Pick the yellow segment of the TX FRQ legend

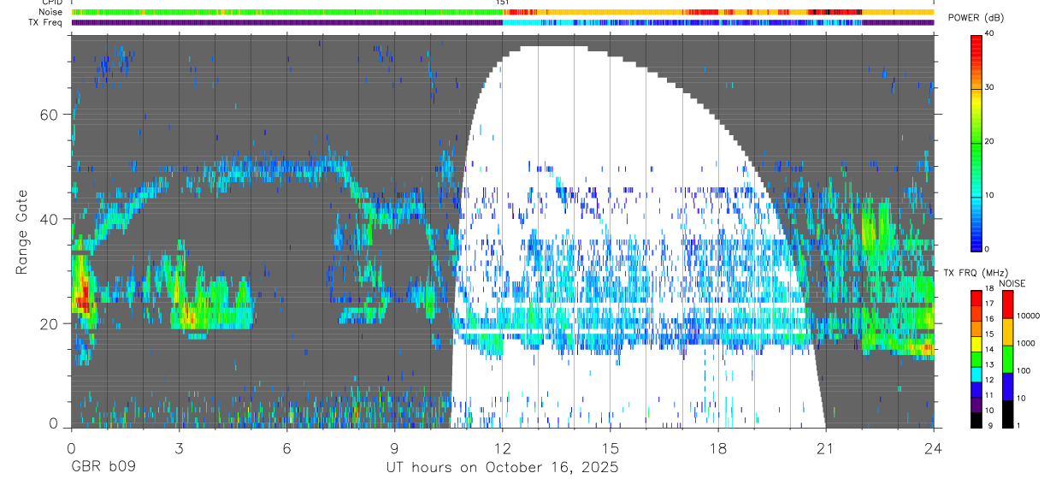(x=976, y=344)
